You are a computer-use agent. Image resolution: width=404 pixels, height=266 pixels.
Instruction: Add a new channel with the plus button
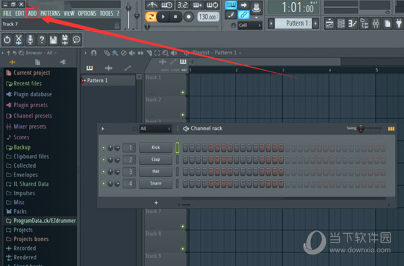coord(156,203)
